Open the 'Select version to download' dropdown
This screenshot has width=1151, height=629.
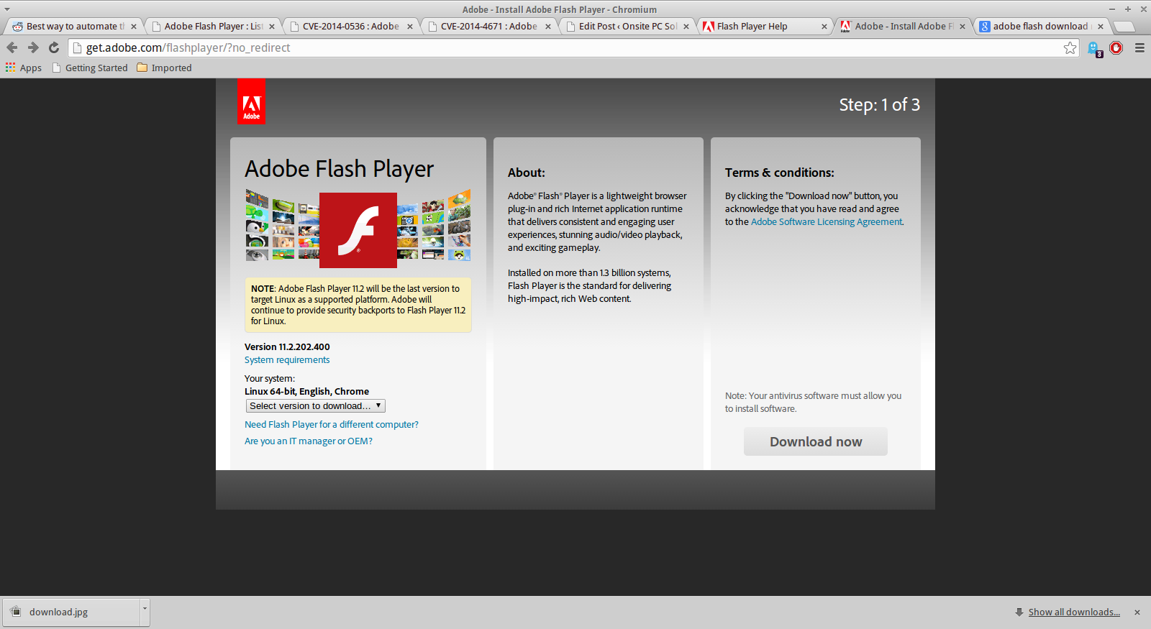(x=315, y=405)
